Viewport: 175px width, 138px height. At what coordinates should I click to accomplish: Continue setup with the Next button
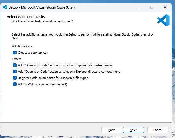point(134,130)
